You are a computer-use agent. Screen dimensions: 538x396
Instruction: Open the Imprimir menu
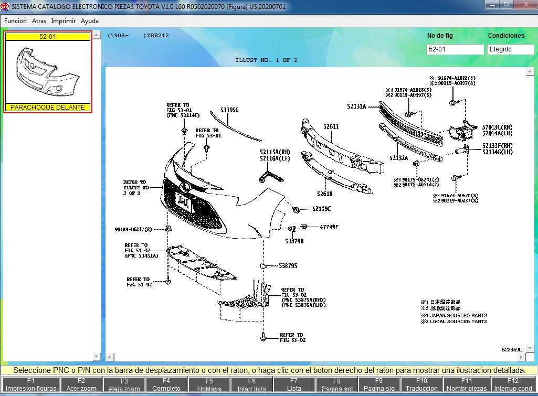[64, 21]
